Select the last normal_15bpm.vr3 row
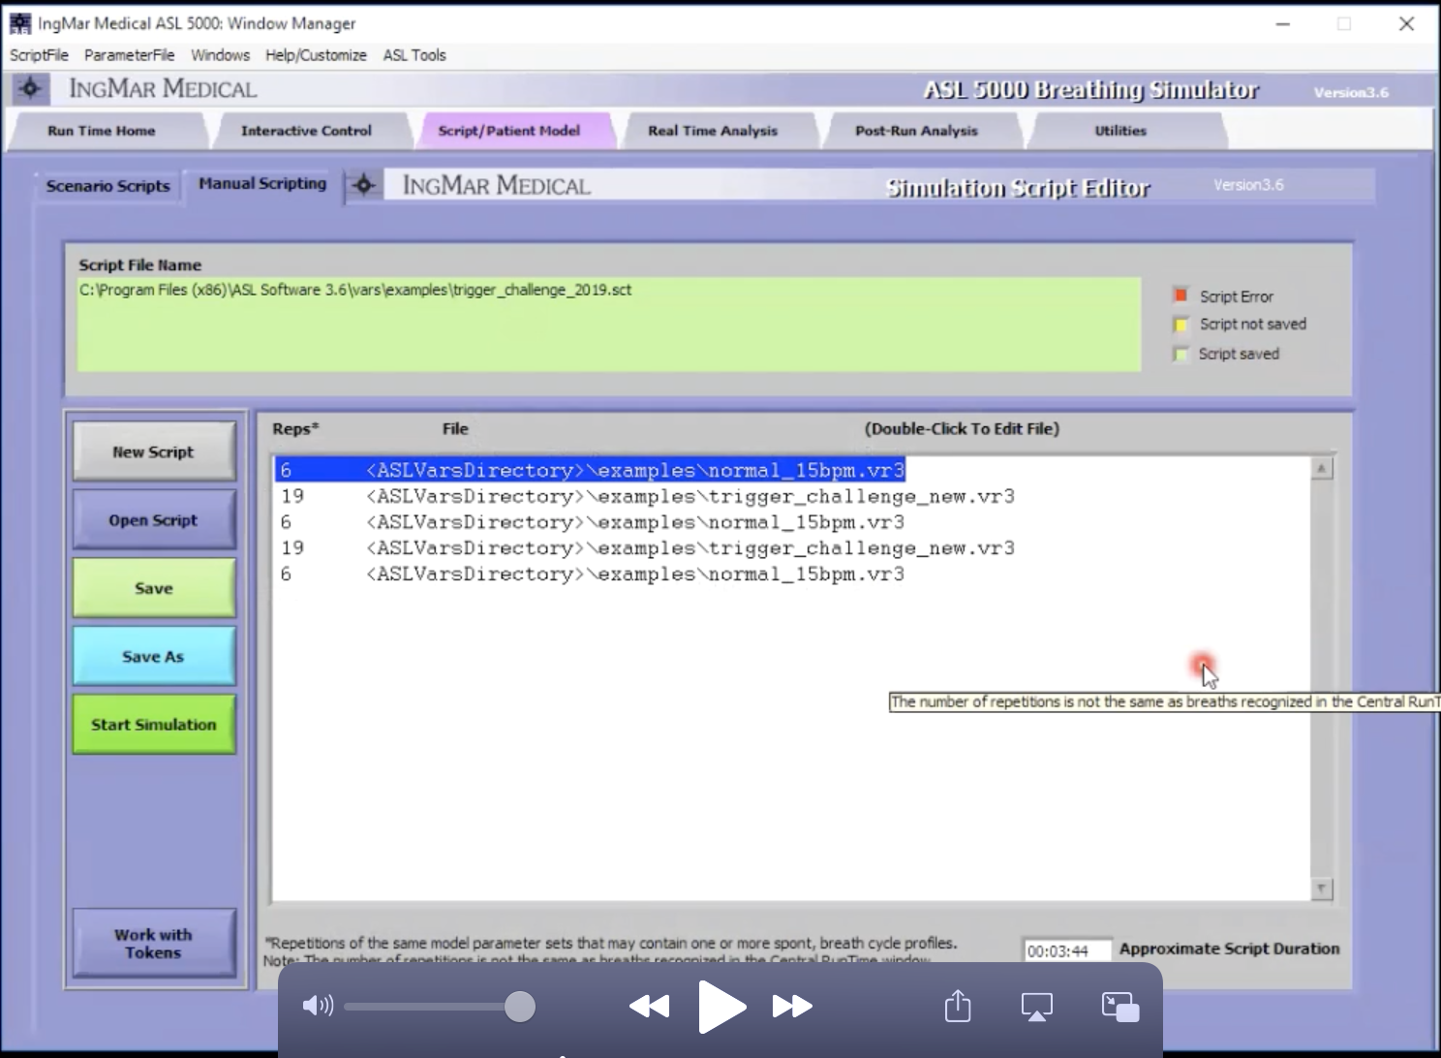Viewport: 1441px width, 1058px height. pos(592,575)
